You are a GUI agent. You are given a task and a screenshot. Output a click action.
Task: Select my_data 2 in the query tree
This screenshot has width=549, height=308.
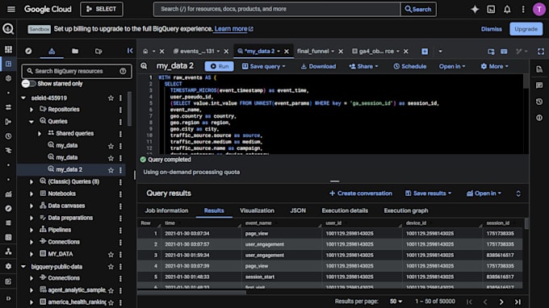tap(69, 170)
